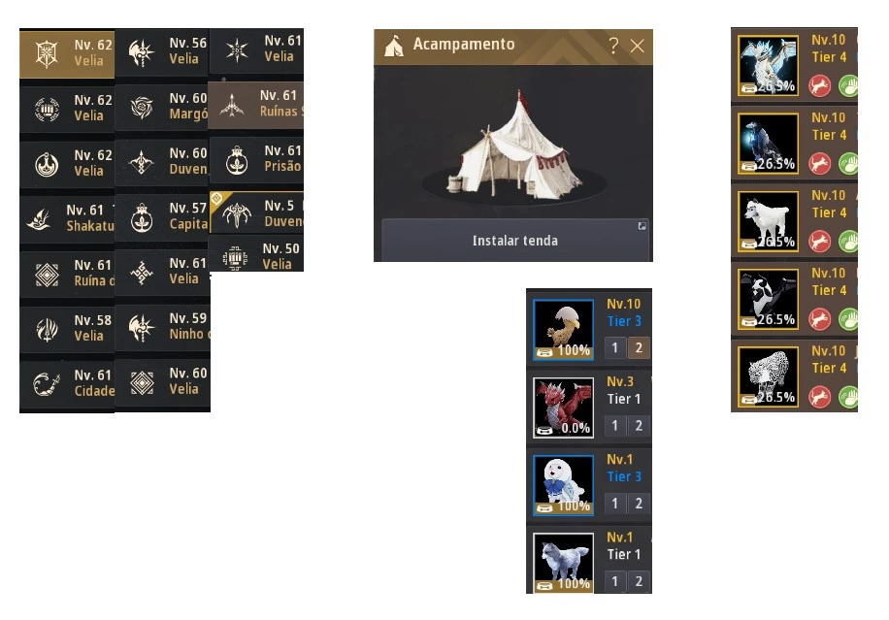The height and width of the screenshot is (620, 889).
Task: Toggle slot 2 for the white seal pet
Action: [639, 504]
